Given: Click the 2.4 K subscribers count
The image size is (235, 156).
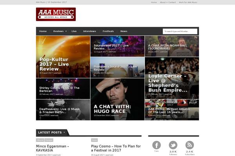Looking at the screenshot, I should point(190,152).
